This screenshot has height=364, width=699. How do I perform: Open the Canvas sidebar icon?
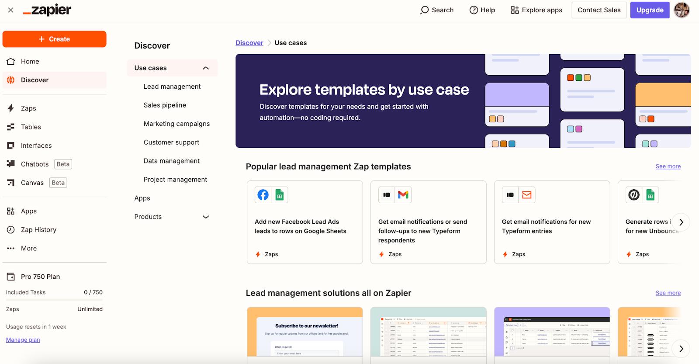point(11,183)
